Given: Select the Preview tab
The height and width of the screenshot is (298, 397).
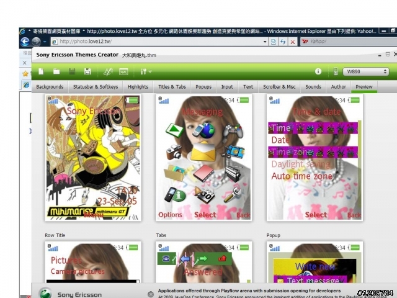Looking at the screenshot, I should (364, 87).
